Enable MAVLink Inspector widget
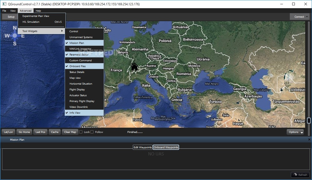This screenshot has height=180, width=312. 84,49
